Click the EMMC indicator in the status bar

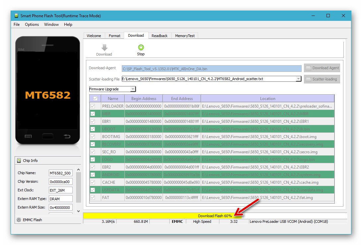coord(177,221)
